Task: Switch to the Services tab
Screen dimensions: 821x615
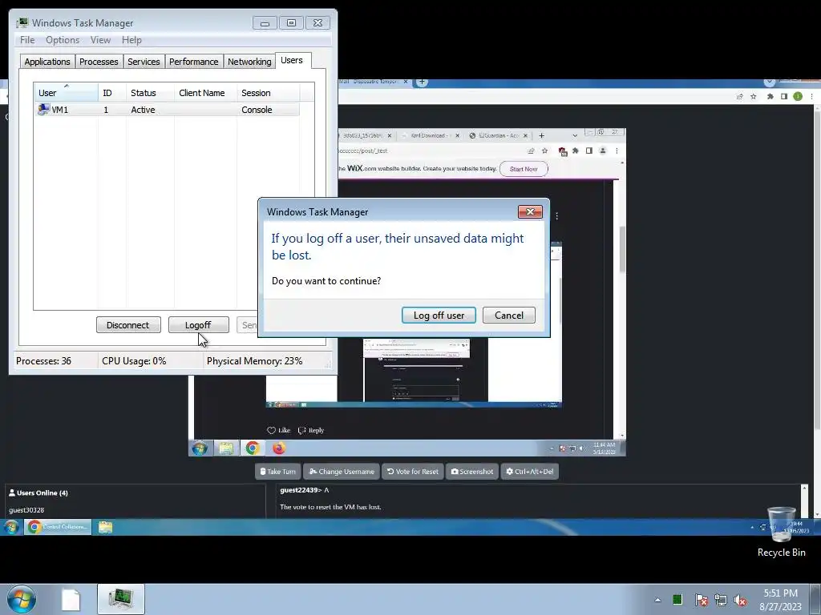Action: 144,62
